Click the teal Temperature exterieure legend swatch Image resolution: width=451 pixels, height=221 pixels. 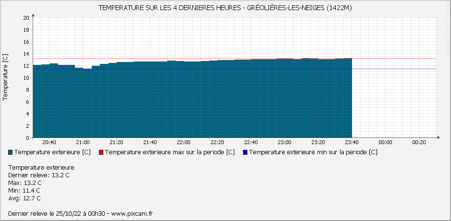[x=11, y=152]
